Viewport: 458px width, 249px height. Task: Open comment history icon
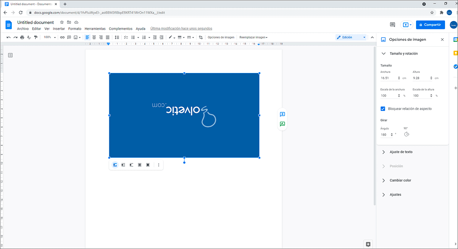coord(392,24)
